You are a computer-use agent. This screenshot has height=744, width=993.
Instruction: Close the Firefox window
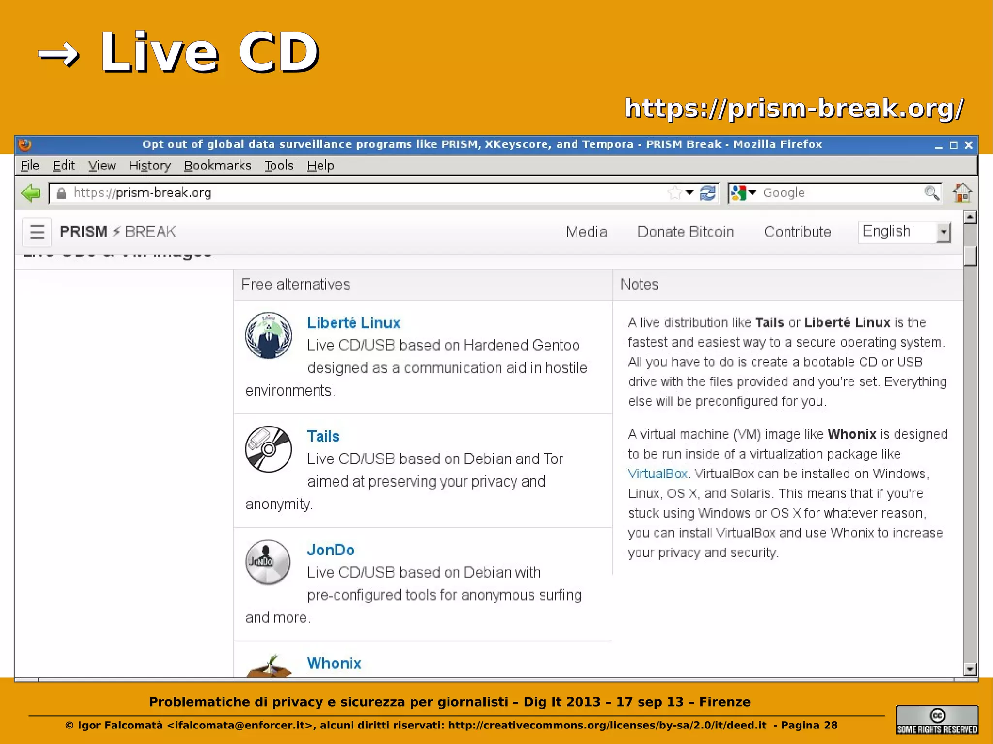[x=969, y=145]
